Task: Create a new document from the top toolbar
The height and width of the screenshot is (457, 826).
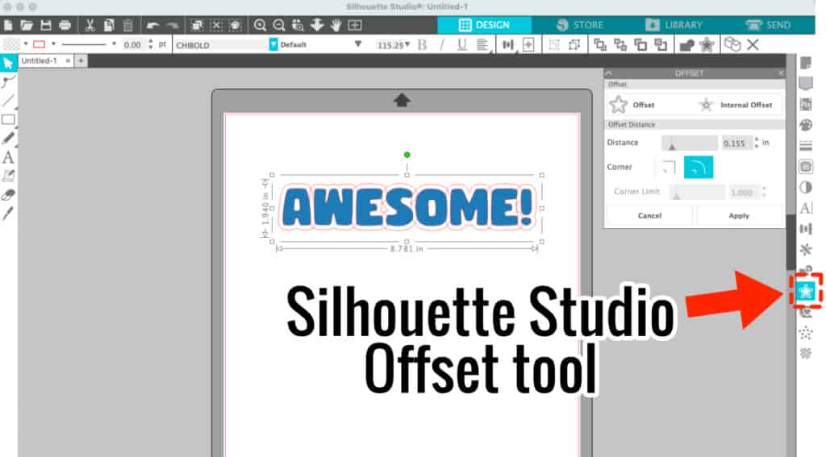Action: click(x=7, y=25)
